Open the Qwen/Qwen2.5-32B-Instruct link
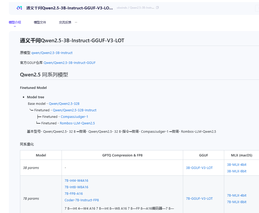Image resolution: width=259 pixels, height=213 pixels. 75,110
